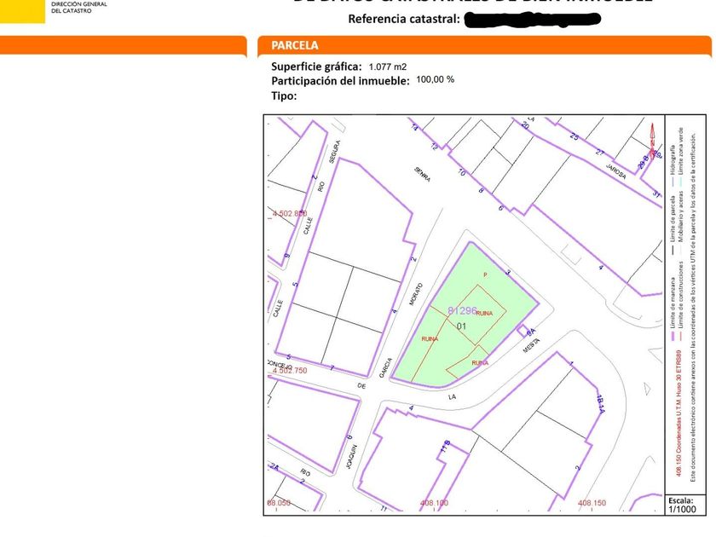Viewport: 716px width, 537px height.
Task: Click the house number '12' on the map
Action: point(434,147)
